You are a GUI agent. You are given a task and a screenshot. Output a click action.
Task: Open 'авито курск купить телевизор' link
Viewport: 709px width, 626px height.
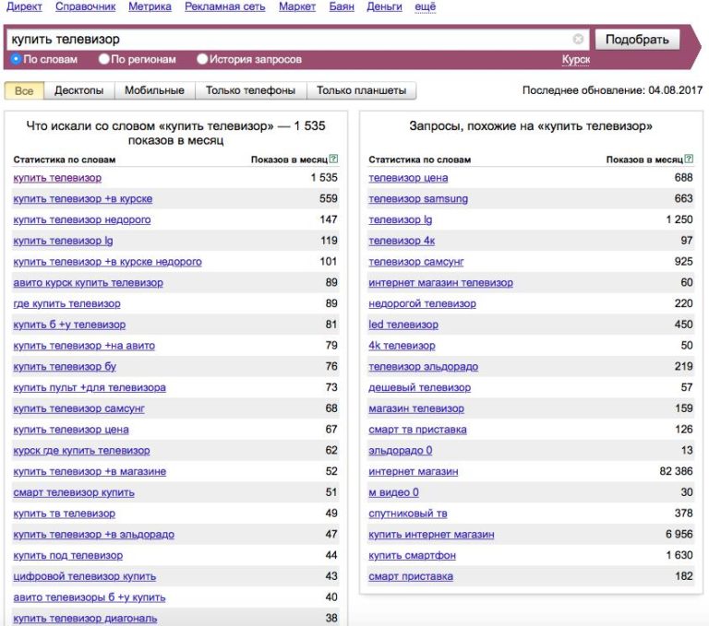click(89, 283)
